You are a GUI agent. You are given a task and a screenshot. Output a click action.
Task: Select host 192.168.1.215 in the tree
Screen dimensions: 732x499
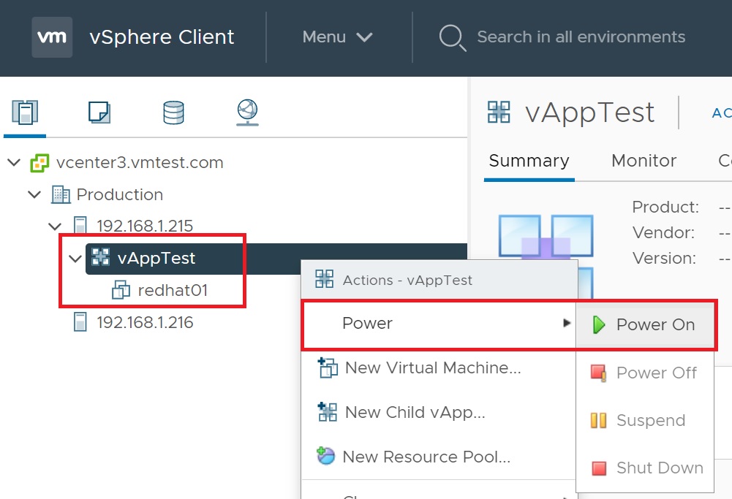pos(145,226)
